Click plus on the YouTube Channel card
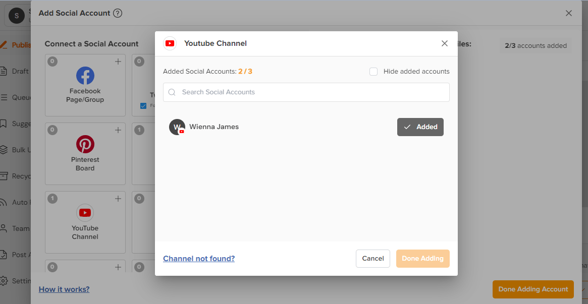 pos(118,199)
